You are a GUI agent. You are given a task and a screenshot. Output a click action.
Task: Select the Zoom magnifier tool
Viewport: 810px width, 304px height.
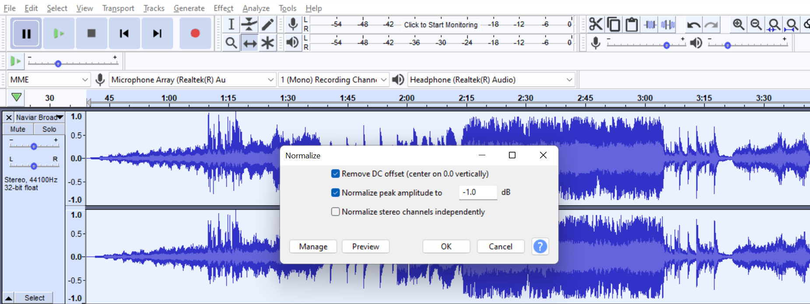[231, 43]
